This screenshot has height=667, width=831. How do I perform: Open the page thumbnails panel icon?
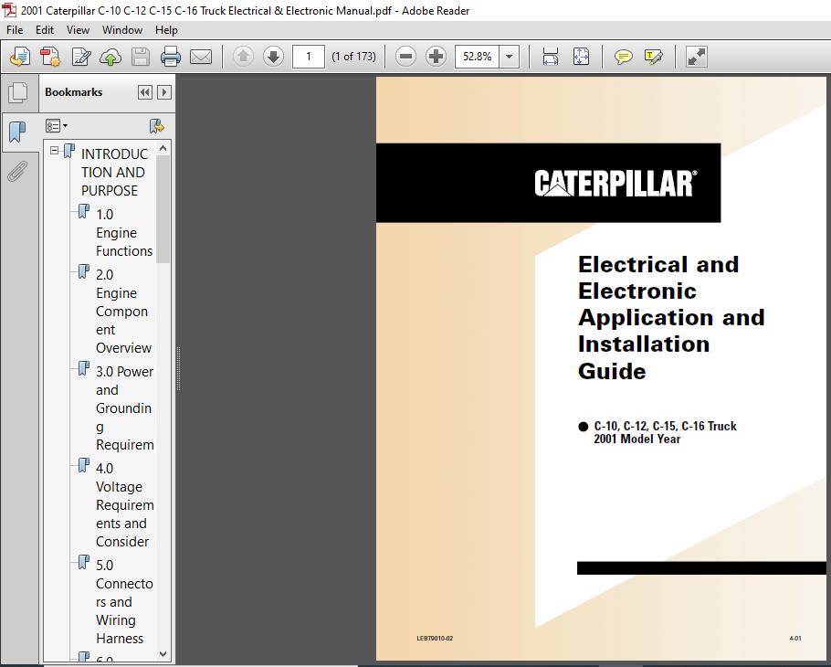coord(18,93)
